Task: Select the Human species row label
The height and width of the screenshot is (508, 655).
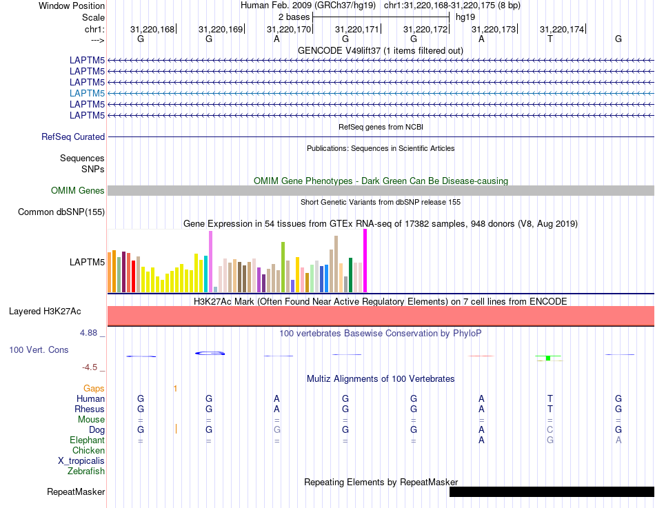Action: pyautogui.click(x=90, y=399)
